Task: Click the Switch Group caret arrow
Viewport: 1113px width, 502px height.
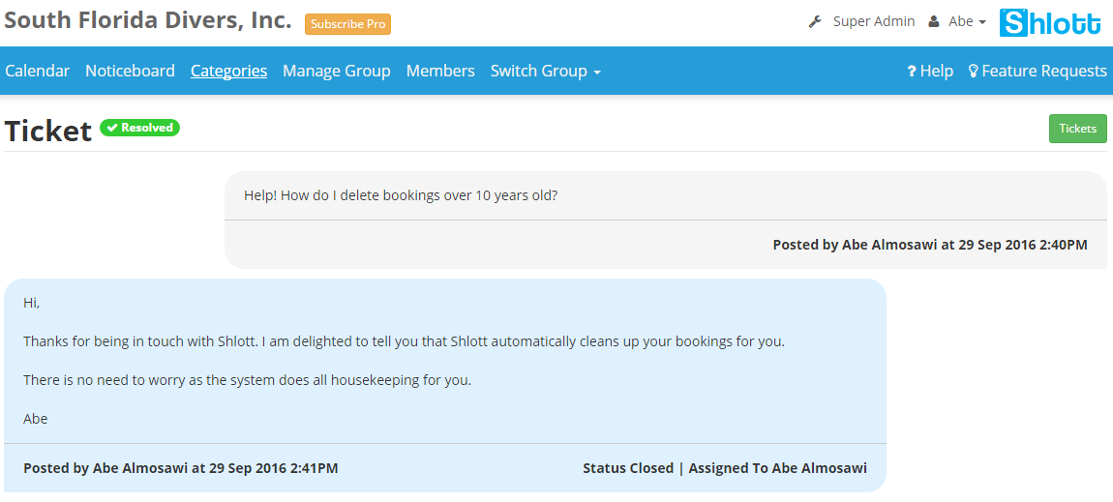Action: click(597, 73)
